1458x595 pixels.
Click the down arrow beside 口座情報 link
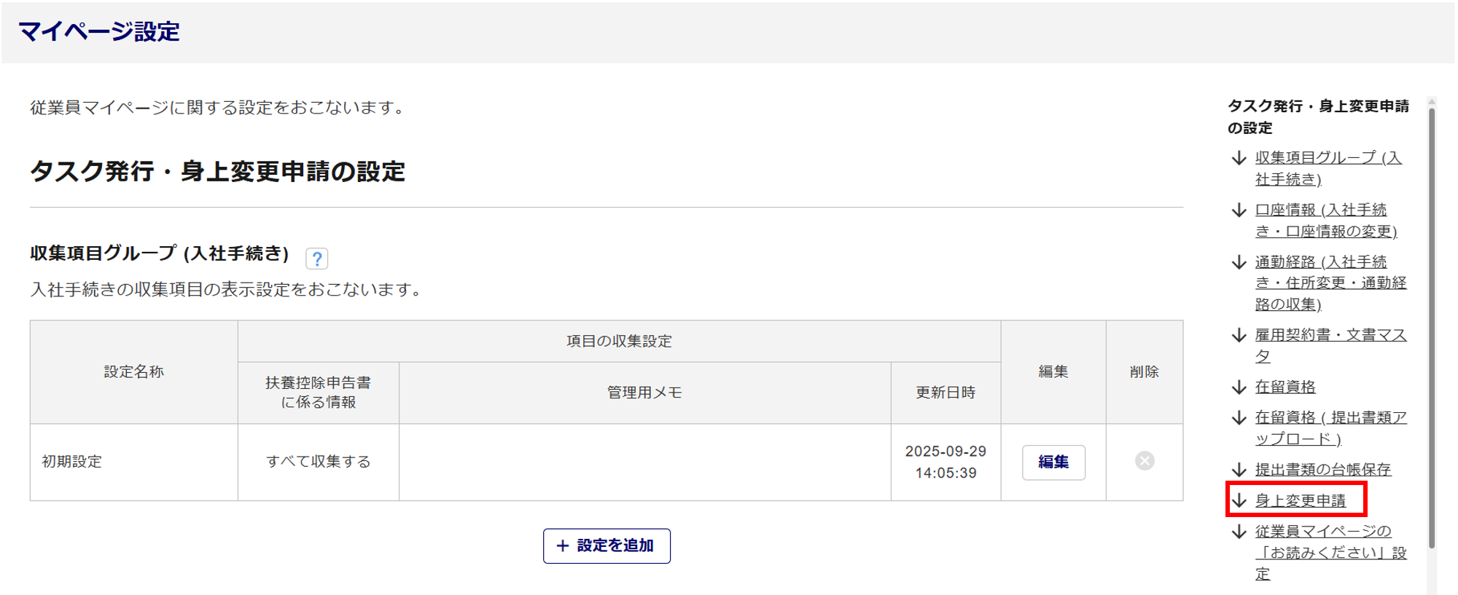[x=1239, y=210]
